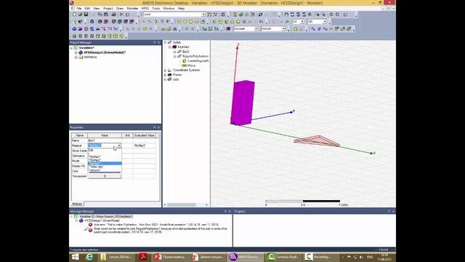
Task: Open the File menu
Action: tap(79, 8)
